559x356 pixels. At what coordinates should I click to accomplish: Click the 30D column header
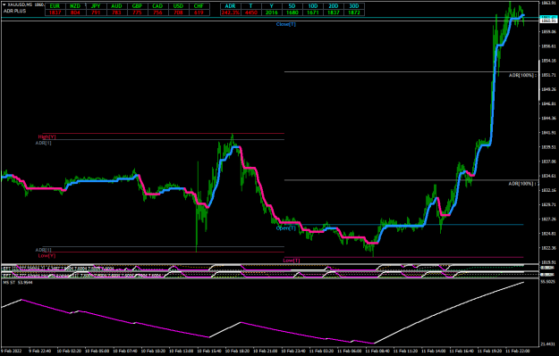coord(354,6)
